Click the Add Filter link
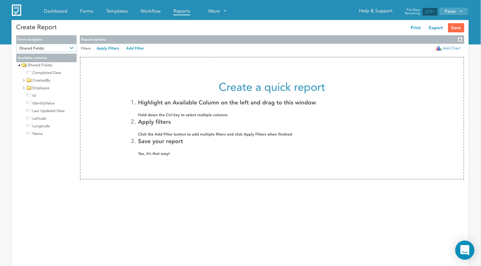The height and width of the screenshot is (266, 481). [135, 48]
